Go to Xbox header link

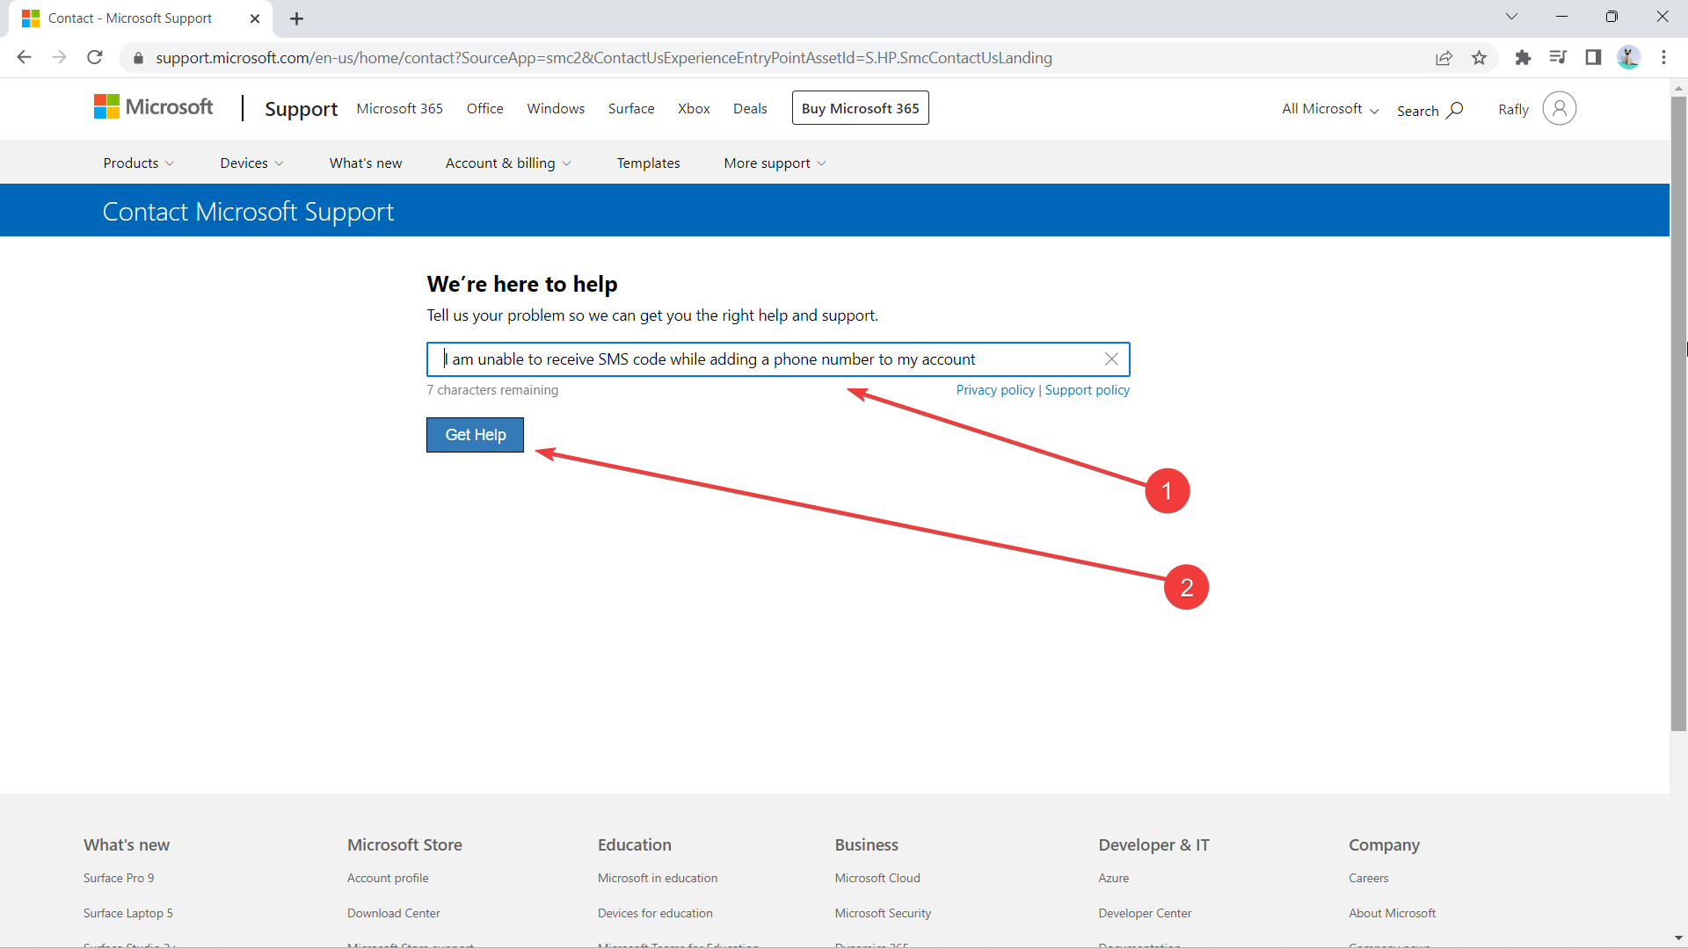click(694, 109)
